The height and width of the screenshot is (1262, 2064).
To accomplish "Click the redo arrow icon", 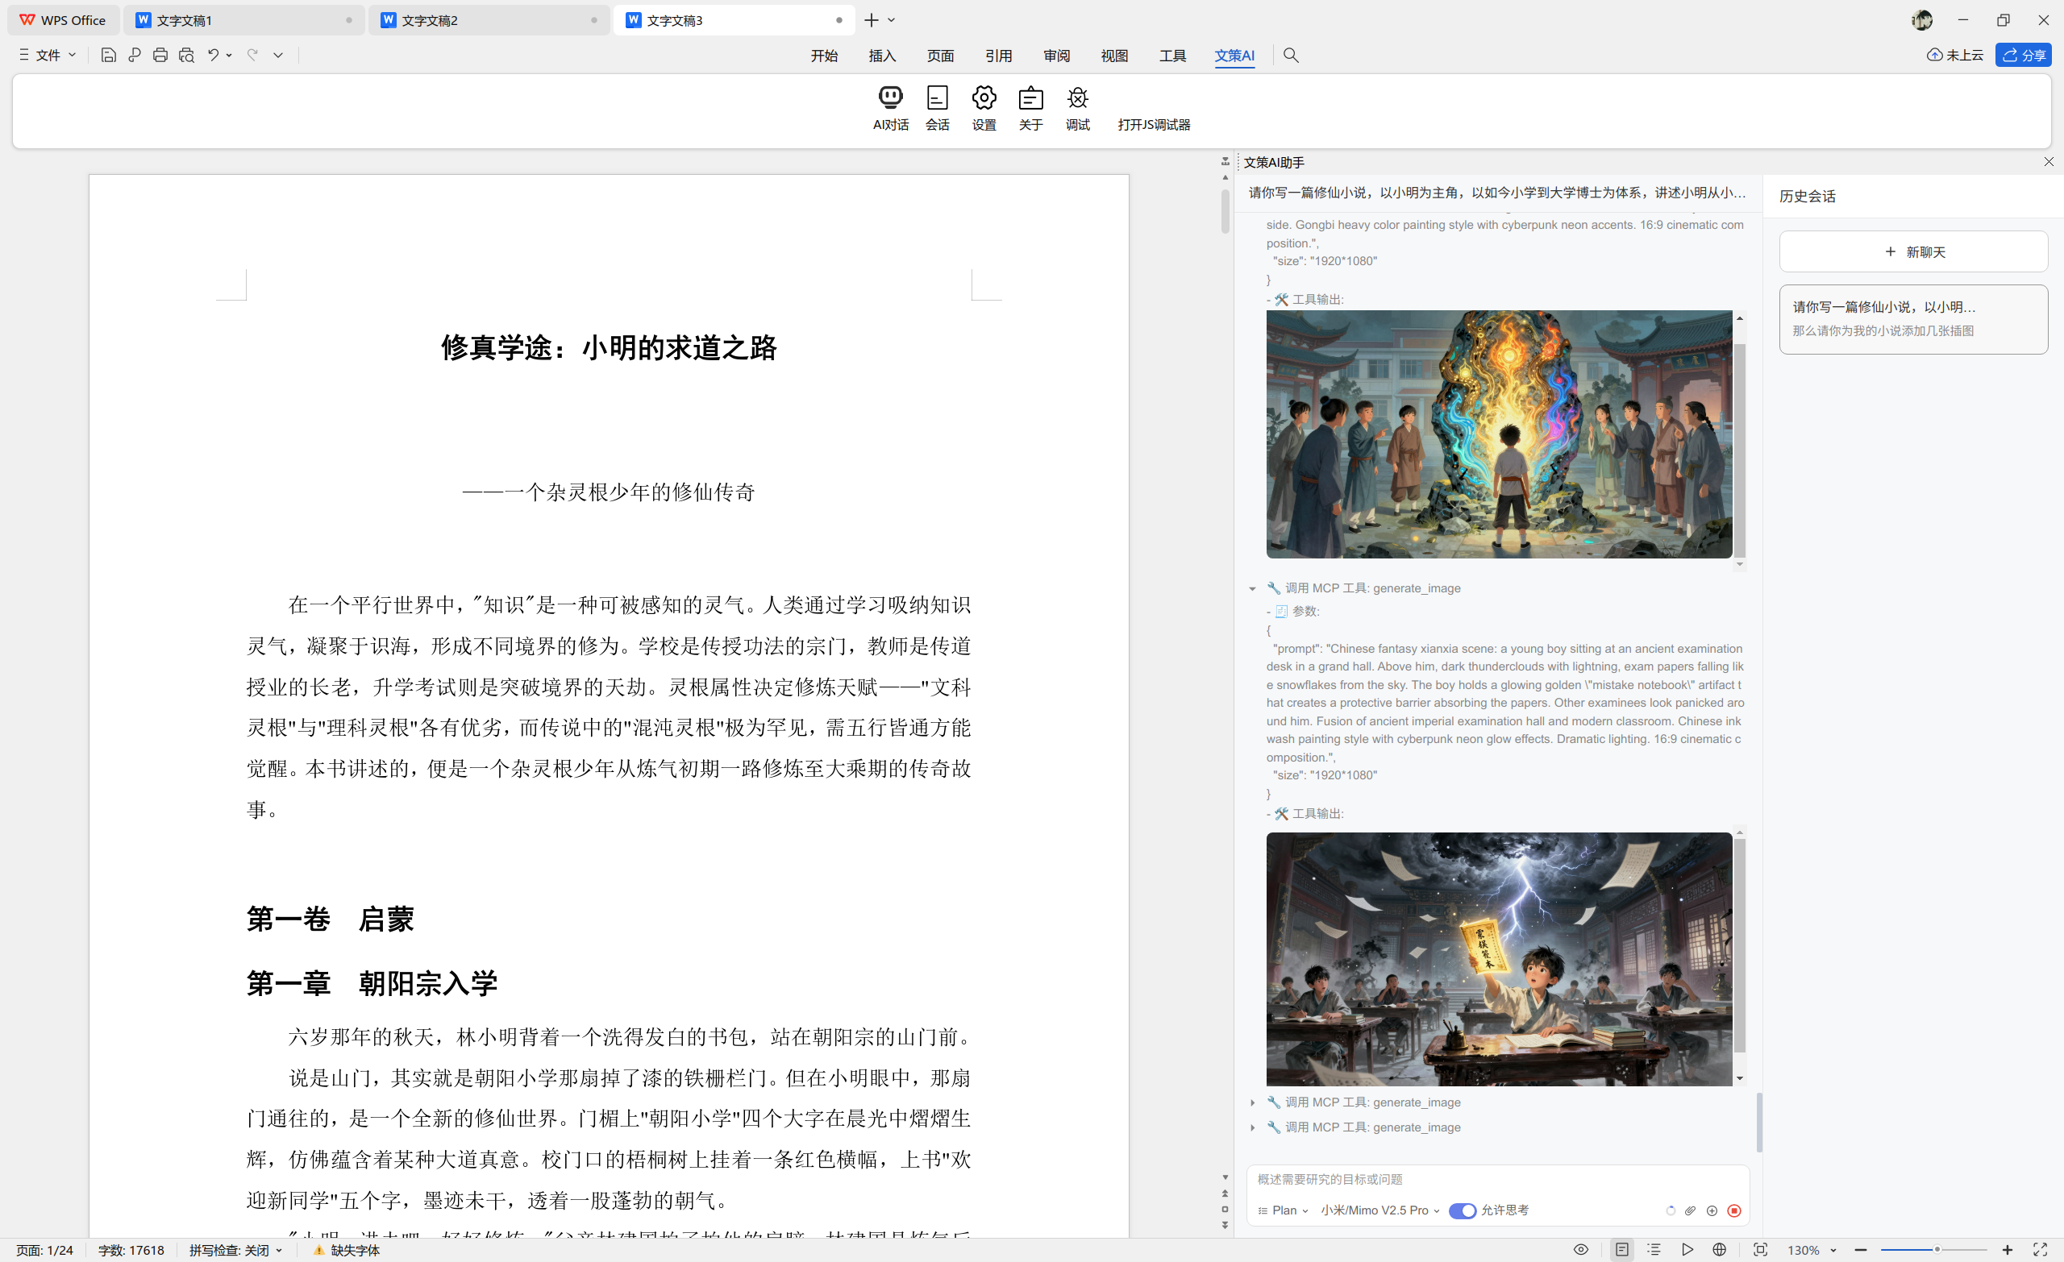I will [x=252, y=56].
